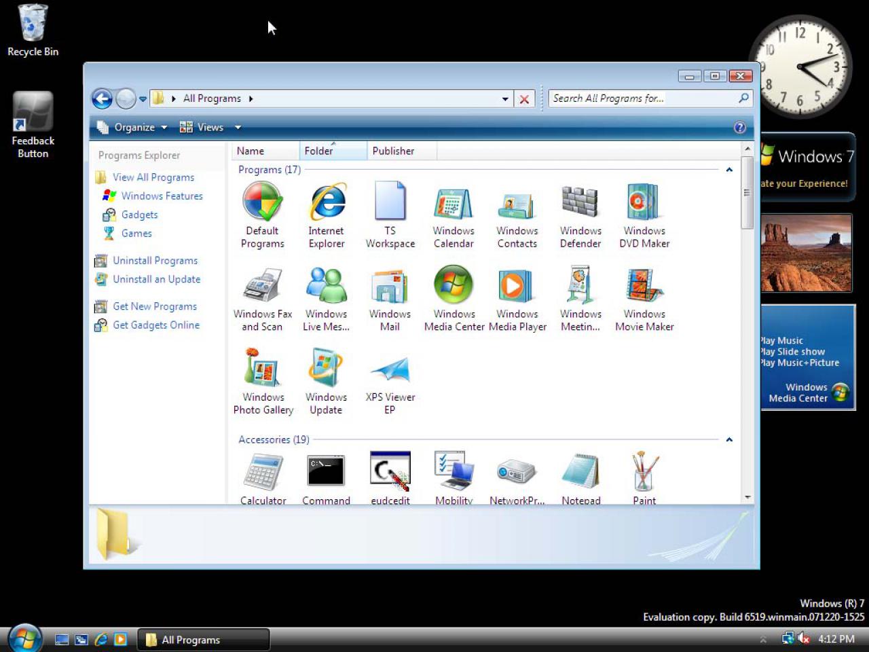Viewport: 869px width, 652px height.
Task: Collapse the Programs (17) group
Action: click(x=729, y=170)
